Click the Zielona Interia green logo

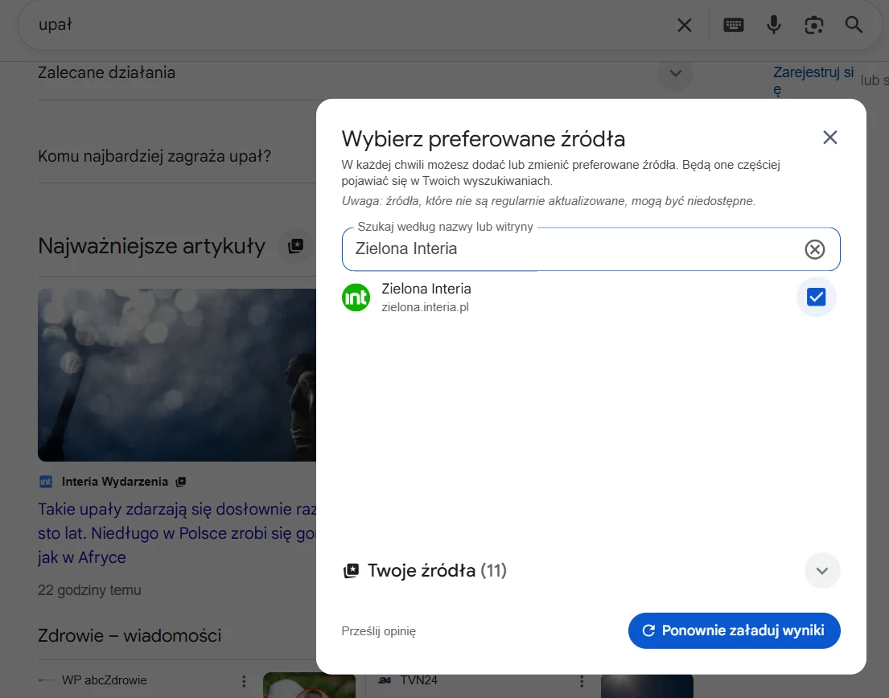356,298
